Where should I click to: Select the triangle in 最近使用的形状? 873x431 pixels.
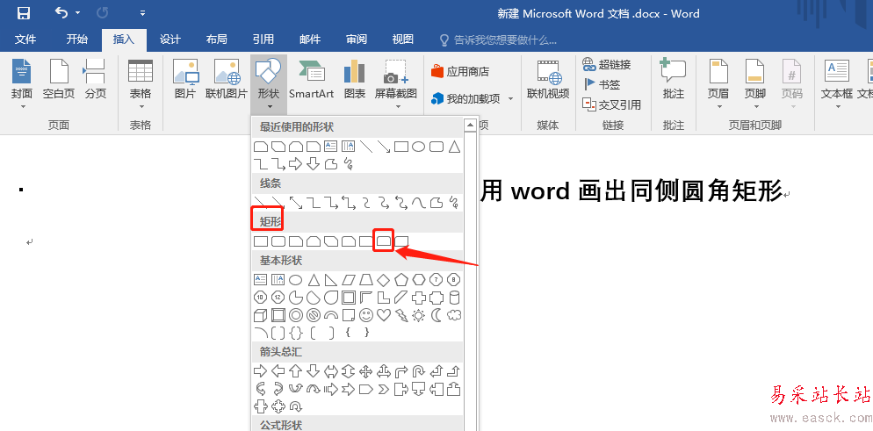point(455,147)
